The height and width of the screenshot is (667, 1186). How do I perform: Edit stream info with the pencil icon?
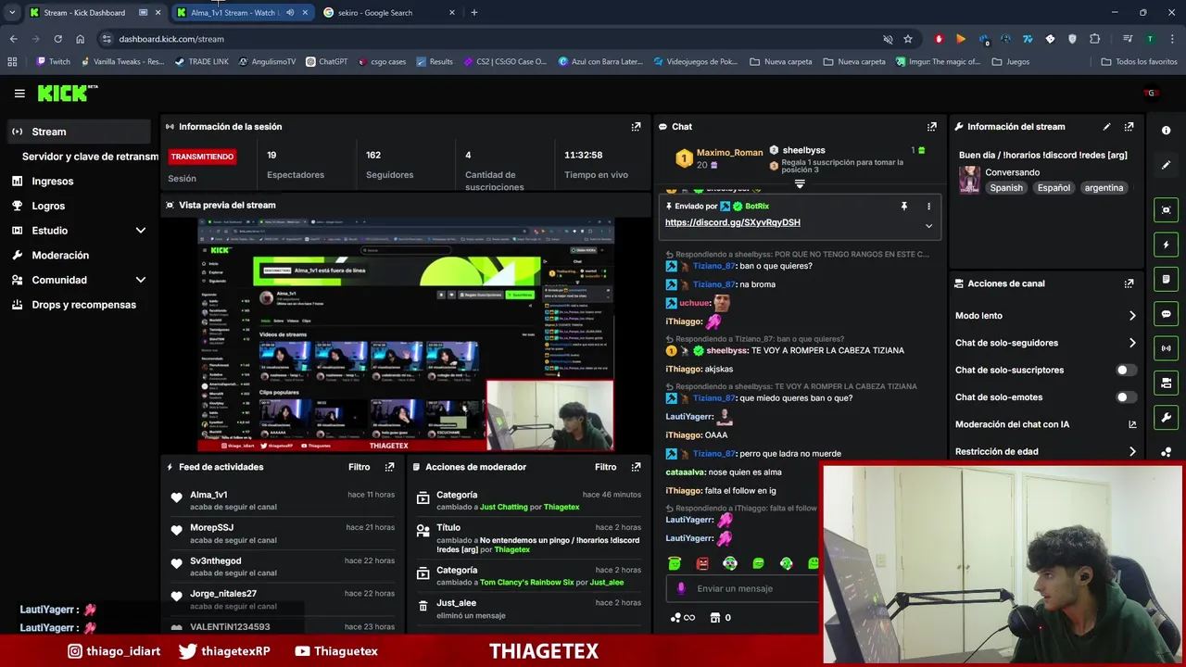1106,127
